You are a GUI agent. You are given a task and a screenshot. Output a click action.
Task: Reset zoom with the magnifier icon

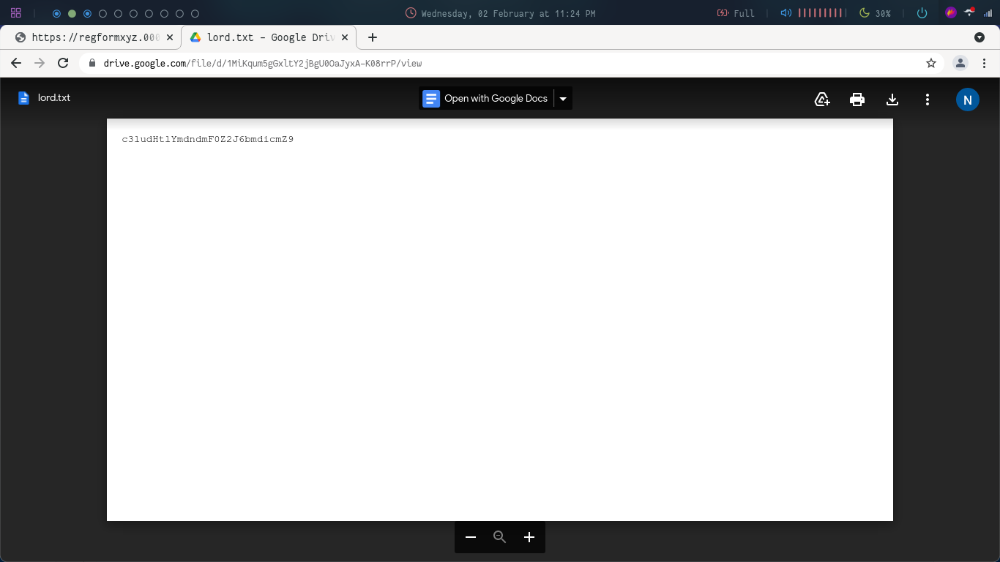[x=500, y=537]
